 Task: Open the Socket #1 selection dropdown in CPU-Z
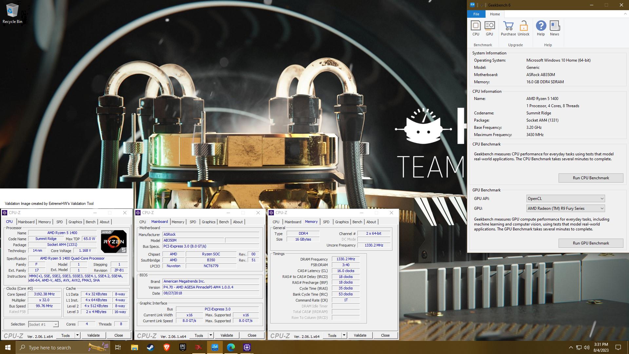point(43,324)
